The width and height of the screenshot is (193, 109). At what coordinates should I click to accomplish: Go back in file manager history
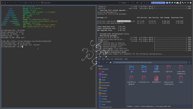pos(100,62)
